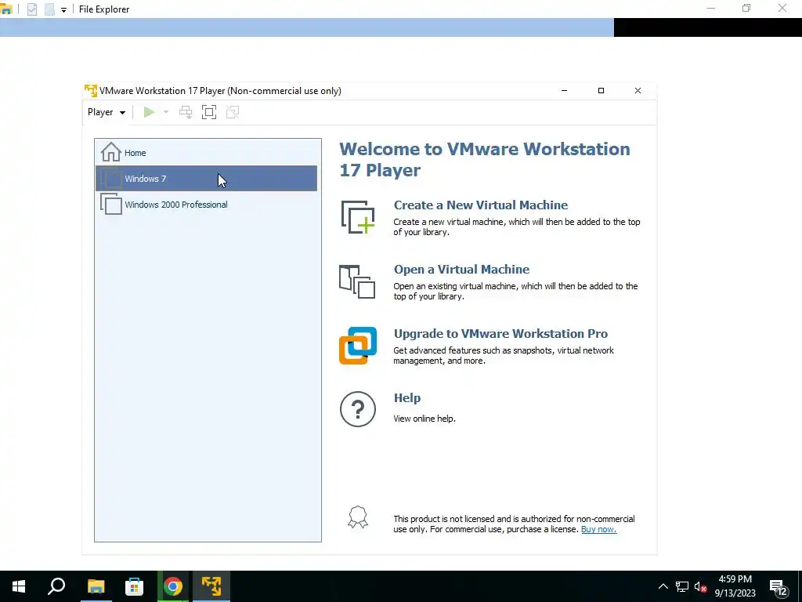Viewport: 802px width, 602px height.
Task: Click the Create New VM plus icon
Action: pyautogui.click(x=357, y=218)
